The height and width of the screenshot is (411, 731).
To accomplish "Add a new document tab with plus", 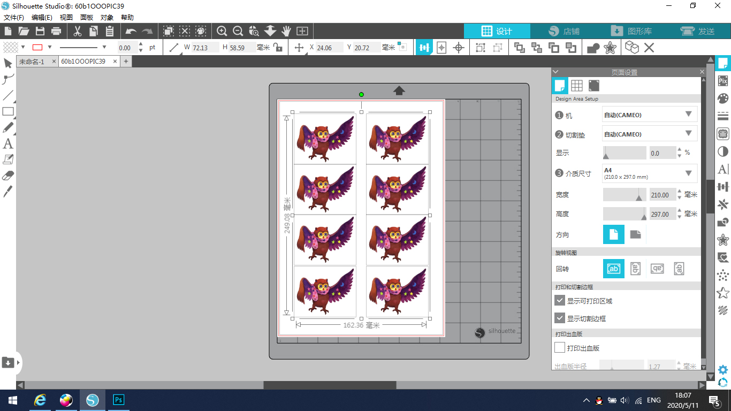I will (x=126, y=62).
